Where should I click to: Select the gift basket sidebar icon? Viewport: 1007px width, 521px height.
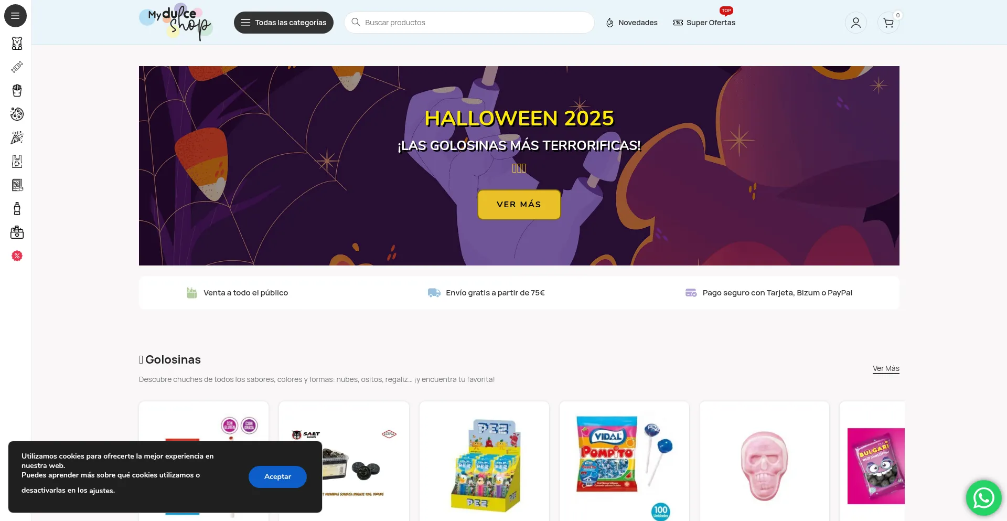coord(17,232)
